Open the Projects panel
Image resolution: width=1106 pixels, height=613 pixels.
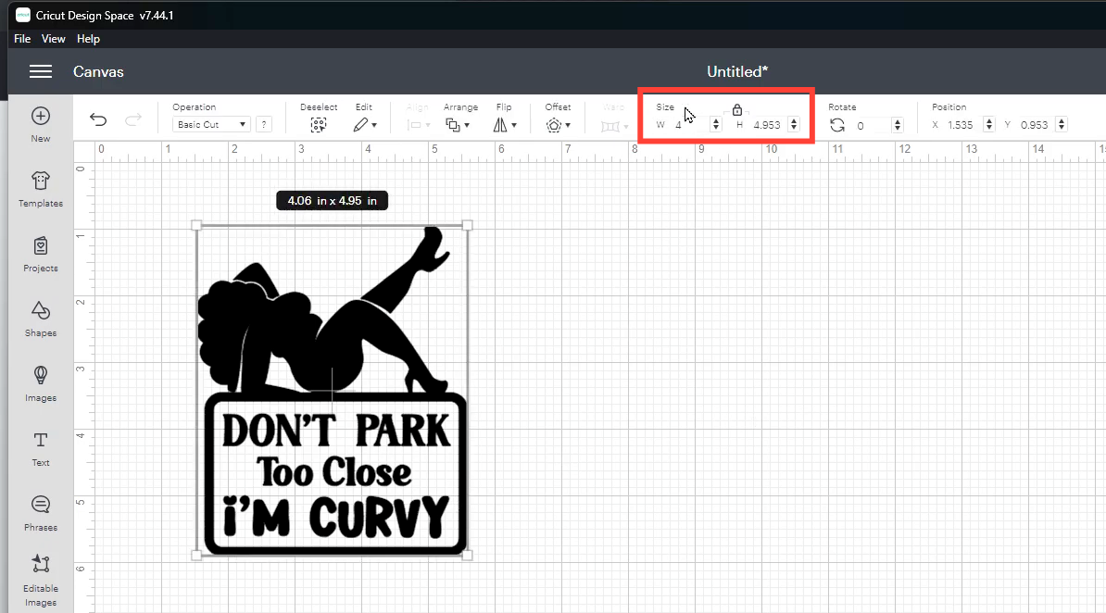[x=40, y=246]
